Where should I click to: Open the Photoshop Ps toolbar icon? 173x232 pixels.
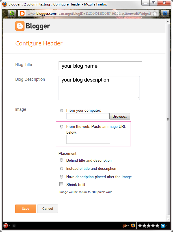[x=165, y=14]
